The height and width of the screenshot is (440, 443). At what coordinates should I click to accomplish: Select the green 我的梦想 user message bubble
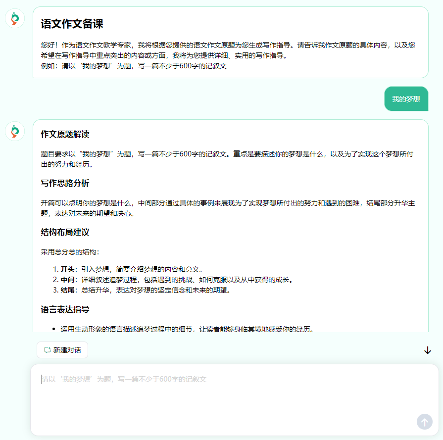(x=406, y=99)
